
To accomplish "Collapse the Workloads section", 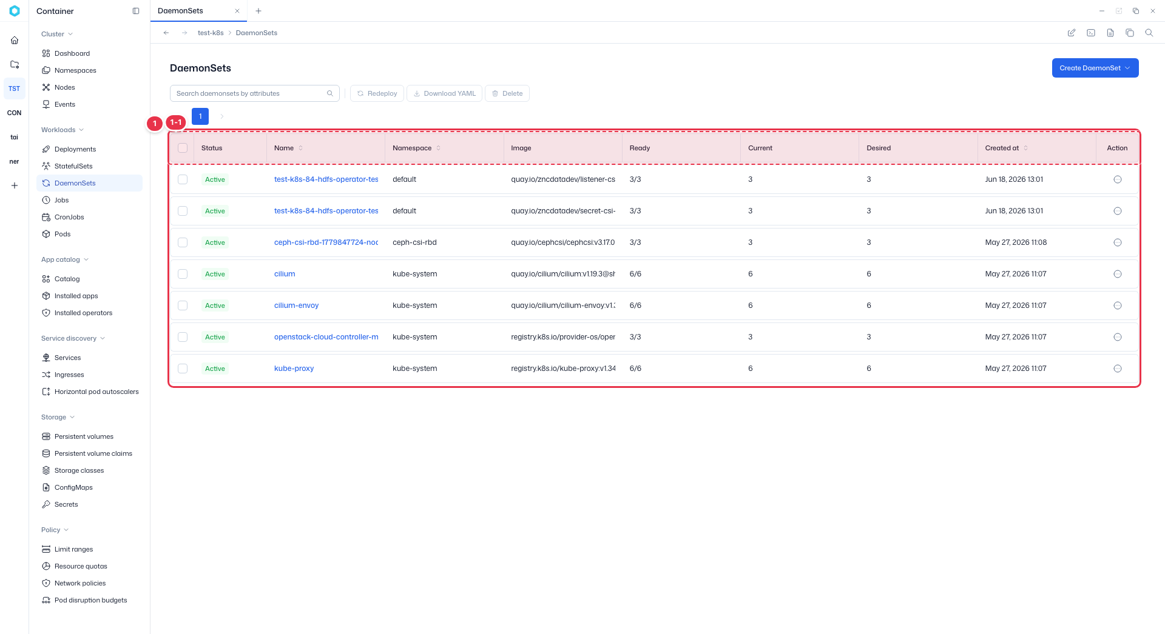I will (62, 130).
